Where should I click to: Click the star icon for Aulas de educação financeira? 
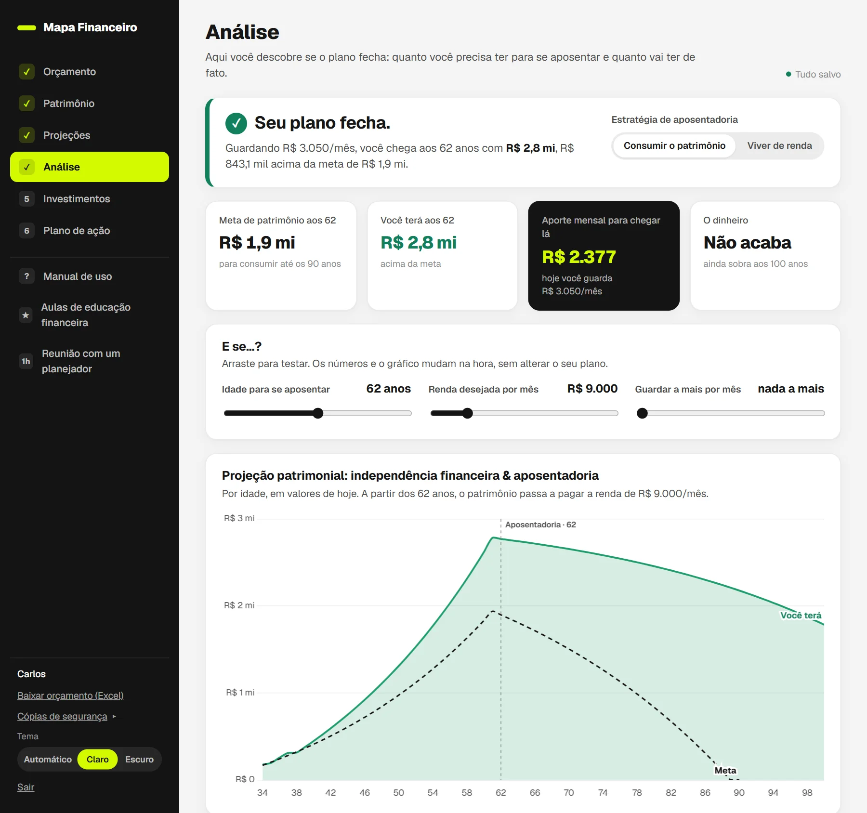(x=26, y=315)
